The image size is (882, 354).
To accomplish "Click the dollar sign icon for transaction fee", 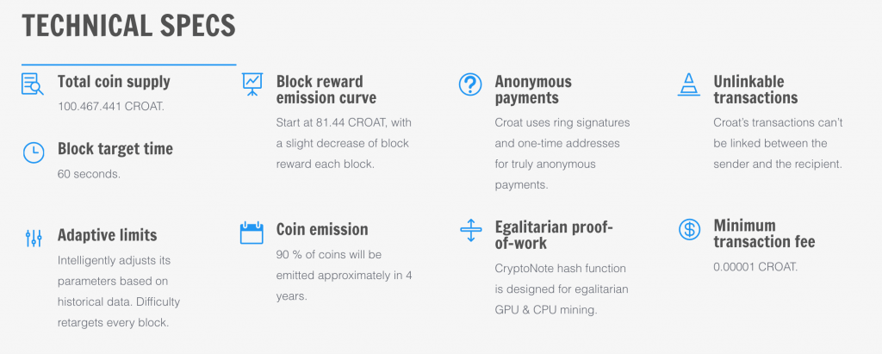I will tap(689, 230).
